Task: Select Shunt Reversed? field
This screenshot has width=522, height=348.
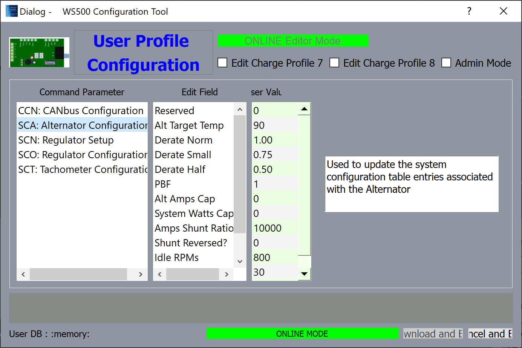Action: (x=194, y=243)
